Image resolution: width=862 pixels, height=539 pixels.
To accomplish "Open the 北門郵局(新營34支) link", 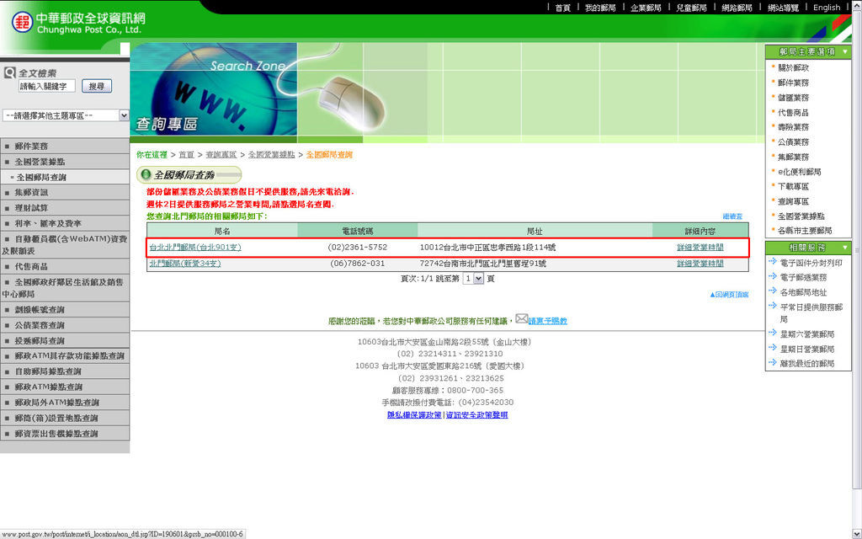I will [x=185, y=264].
